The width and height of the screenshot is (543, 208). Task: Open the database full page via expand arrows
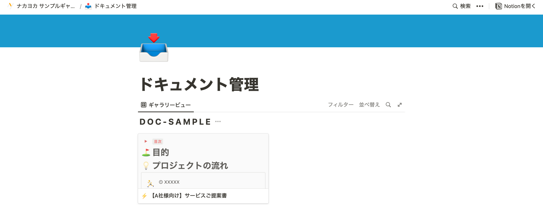[400, 105]
